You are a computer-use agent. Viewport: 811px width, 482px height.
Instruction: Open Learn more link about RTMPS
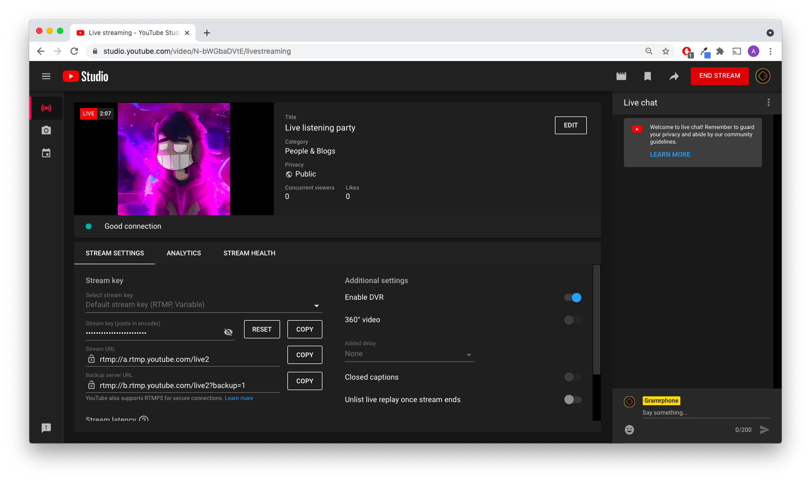point(239,398)
